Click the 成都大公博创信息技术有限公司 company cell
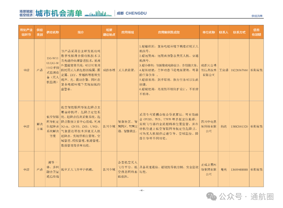Image resolution: width=283 pixels, height=208 pixels. [x=209, y=70]
